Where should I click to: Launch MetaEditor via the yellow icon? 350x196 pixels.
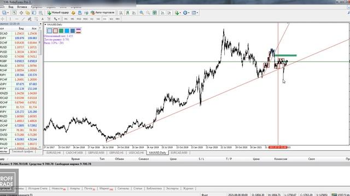[73, 13]
